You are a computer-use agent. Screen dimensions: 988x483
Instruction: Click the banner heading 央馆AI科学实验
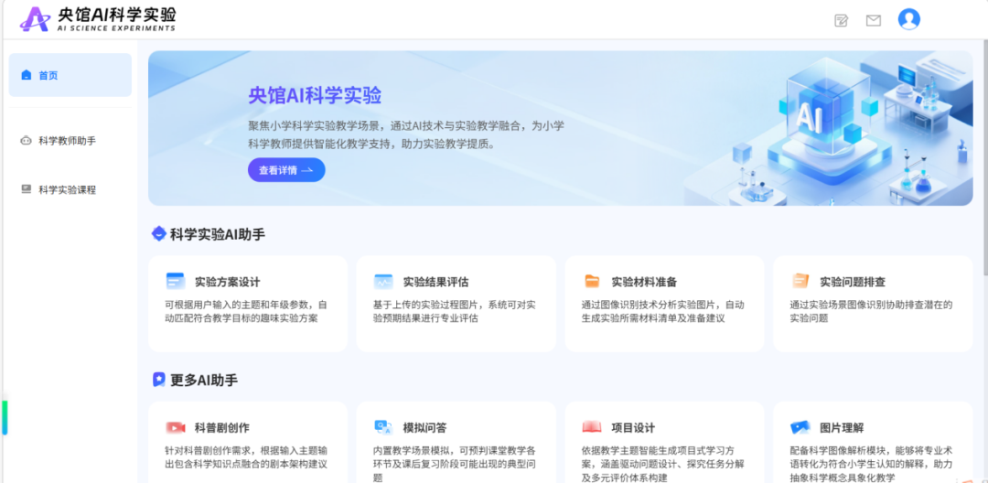pyautogui.click(x=315, y=95)
